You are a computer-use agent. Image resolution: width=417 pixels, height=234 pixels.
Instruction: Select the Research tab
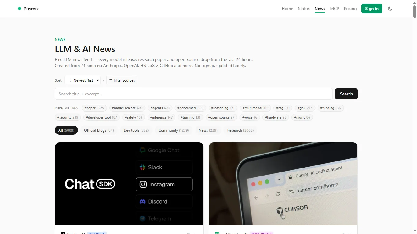coord(240,130)
